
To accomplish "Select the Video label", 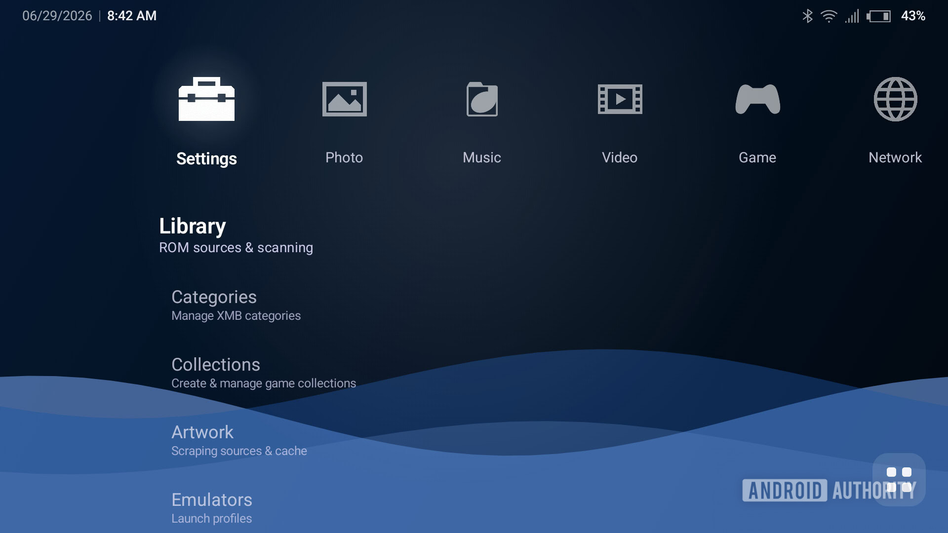I will coord(620,157).
